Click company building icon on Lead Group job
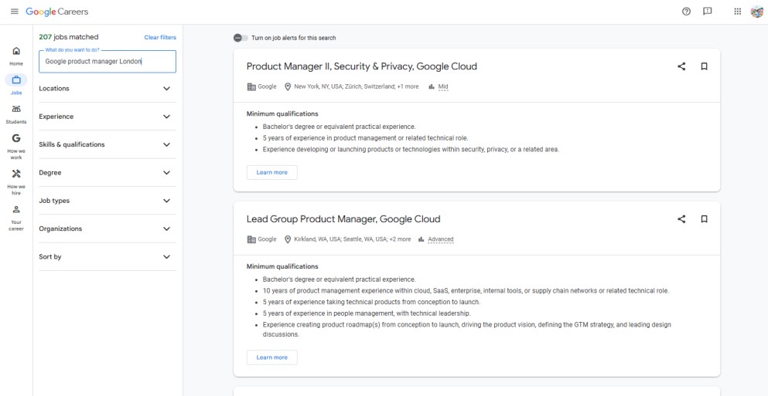 [251, 239]
